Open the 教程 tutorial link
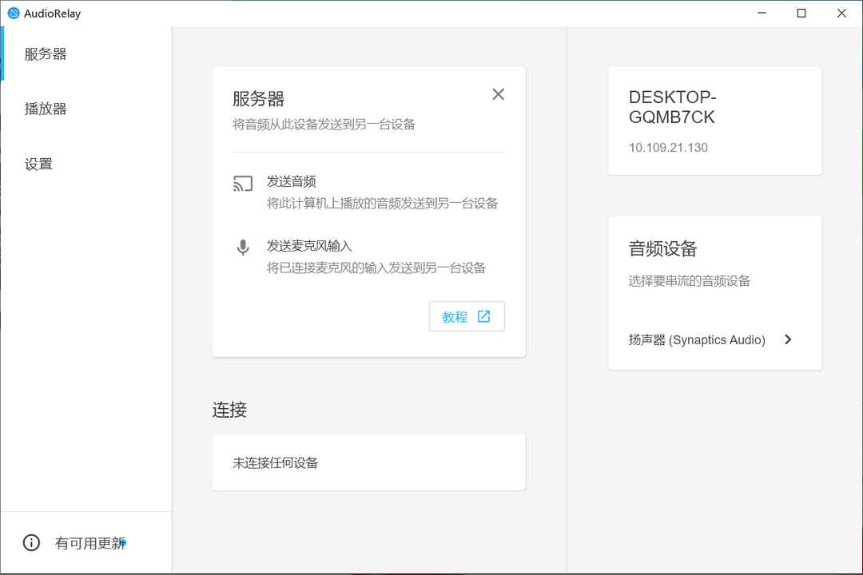 (467, 316)
